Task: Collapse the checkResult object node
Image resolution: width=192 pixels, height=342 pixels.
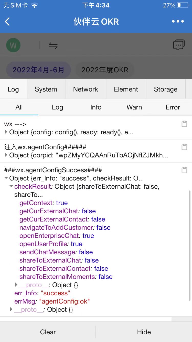Action: click(11, 186)
